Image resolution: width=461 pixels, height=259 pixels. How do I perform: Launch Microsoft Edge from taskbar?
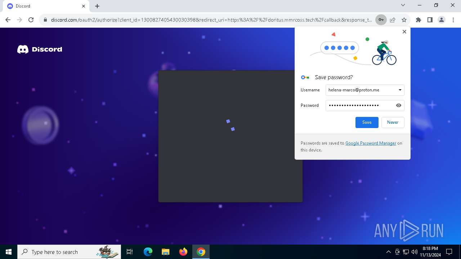pos(148,252)
